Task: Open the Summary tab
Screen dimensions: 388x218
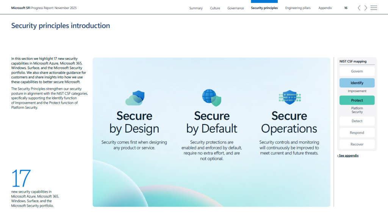Action: [196, 8]
